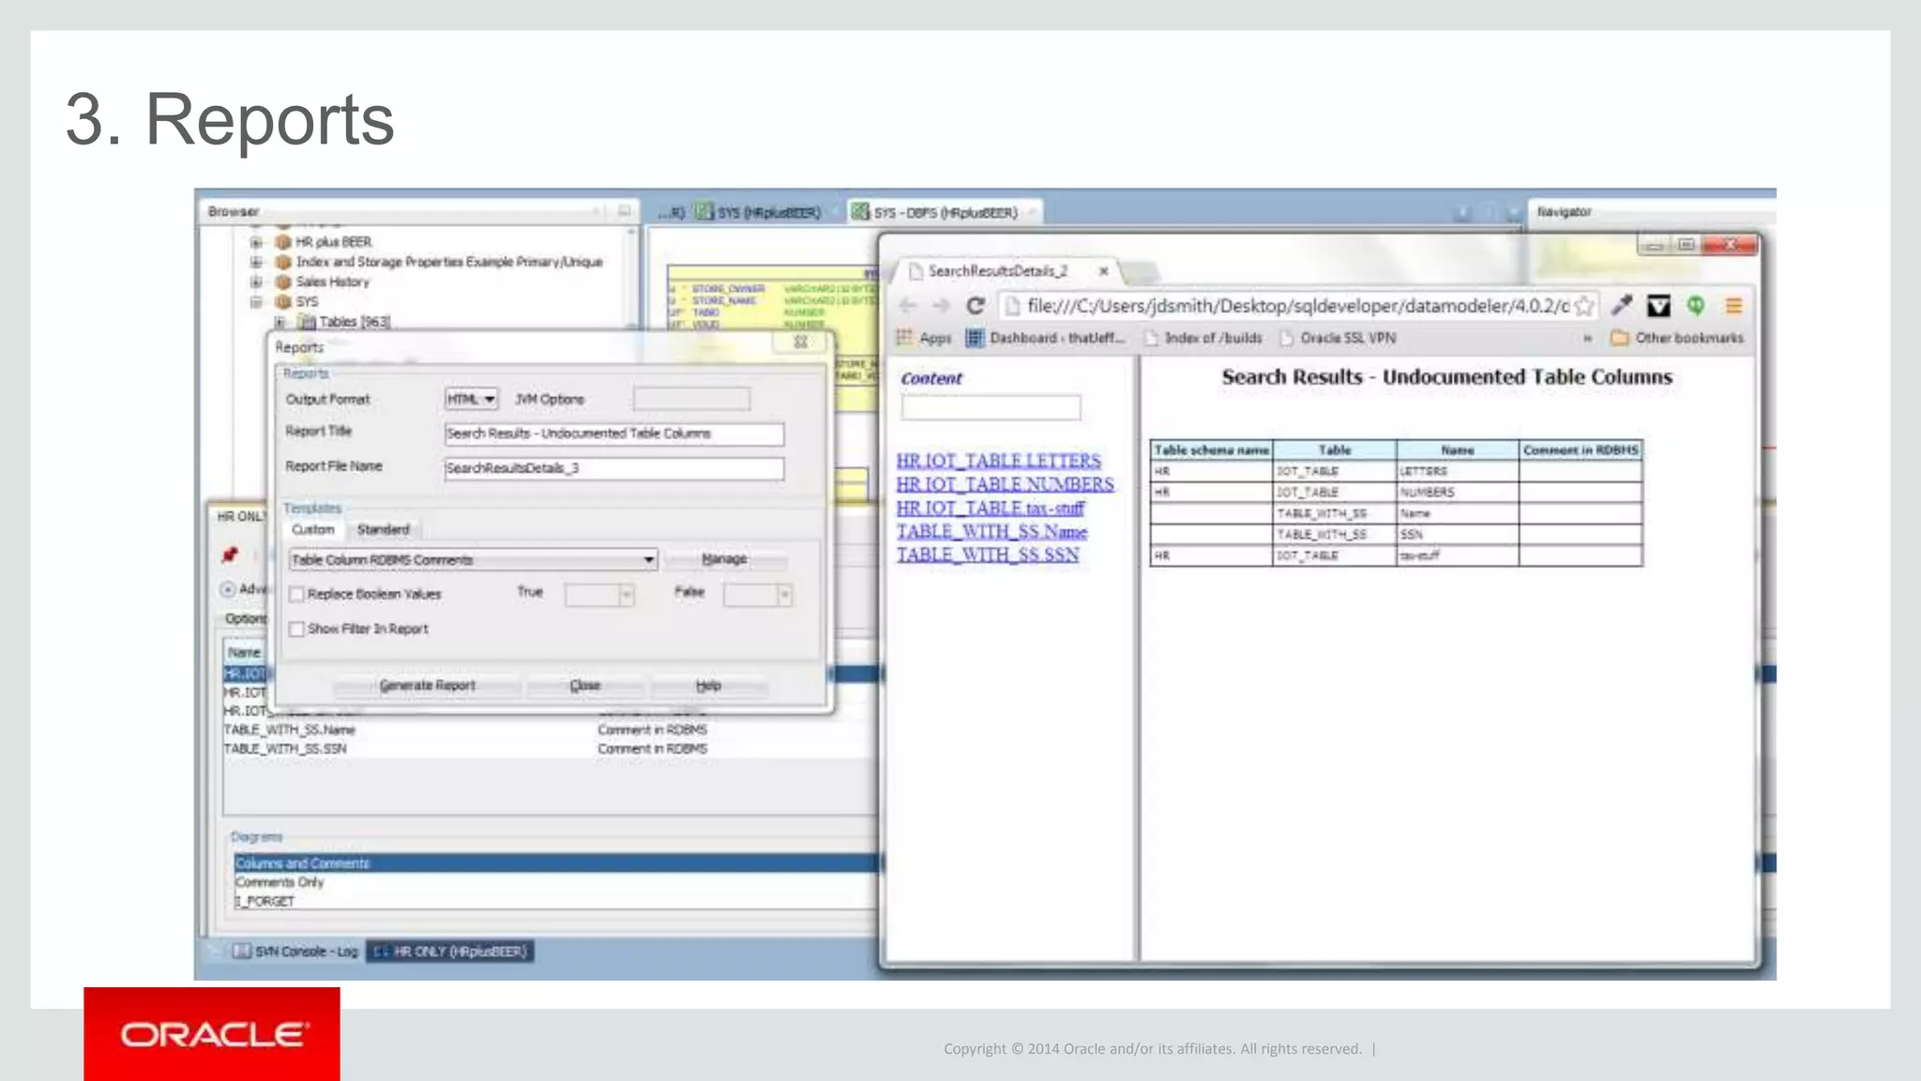Click the Generate Report button
This screenshot has height=1081, width=1921.
coord(427,686)
